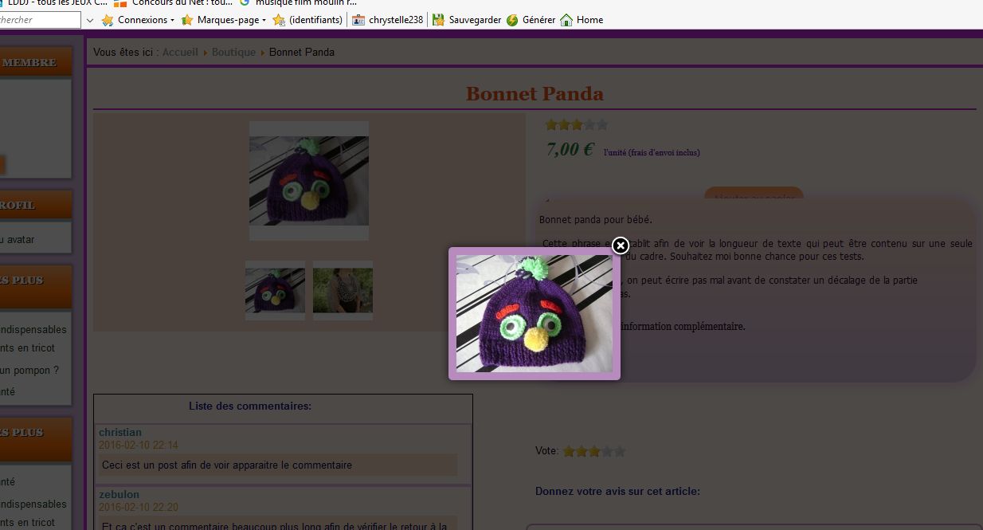Screen dimensions: 983x530
Task: Follow the Accueil breadcrumb link
Action: [x=180, y=52]
